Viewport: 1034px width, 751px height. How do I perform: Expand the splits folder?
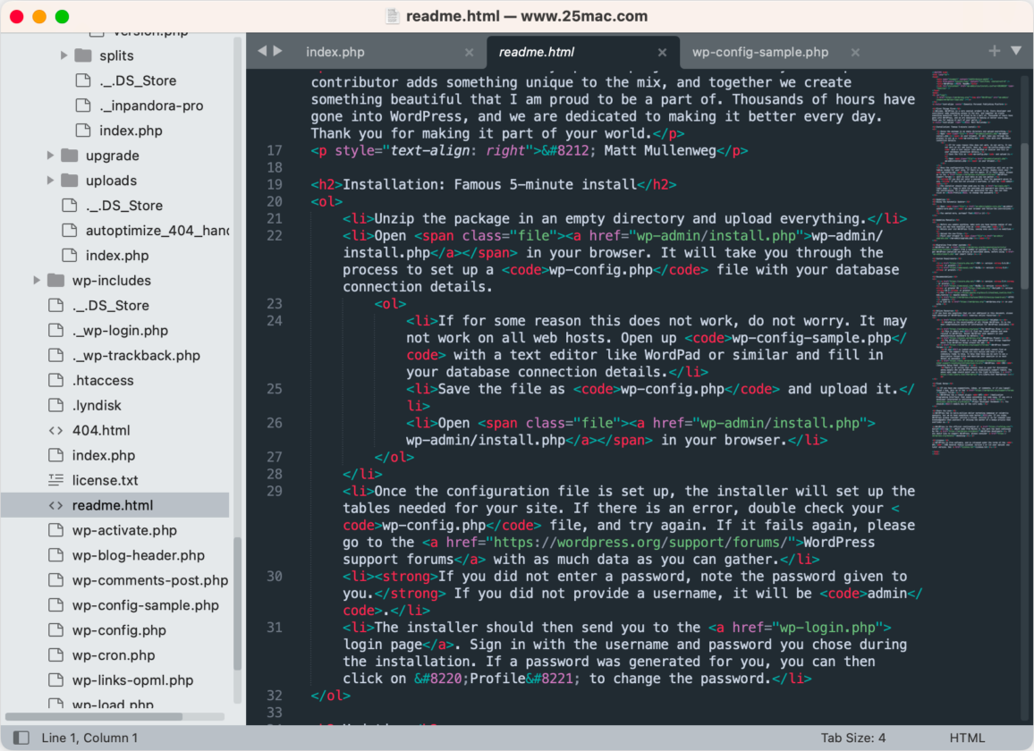64,55
